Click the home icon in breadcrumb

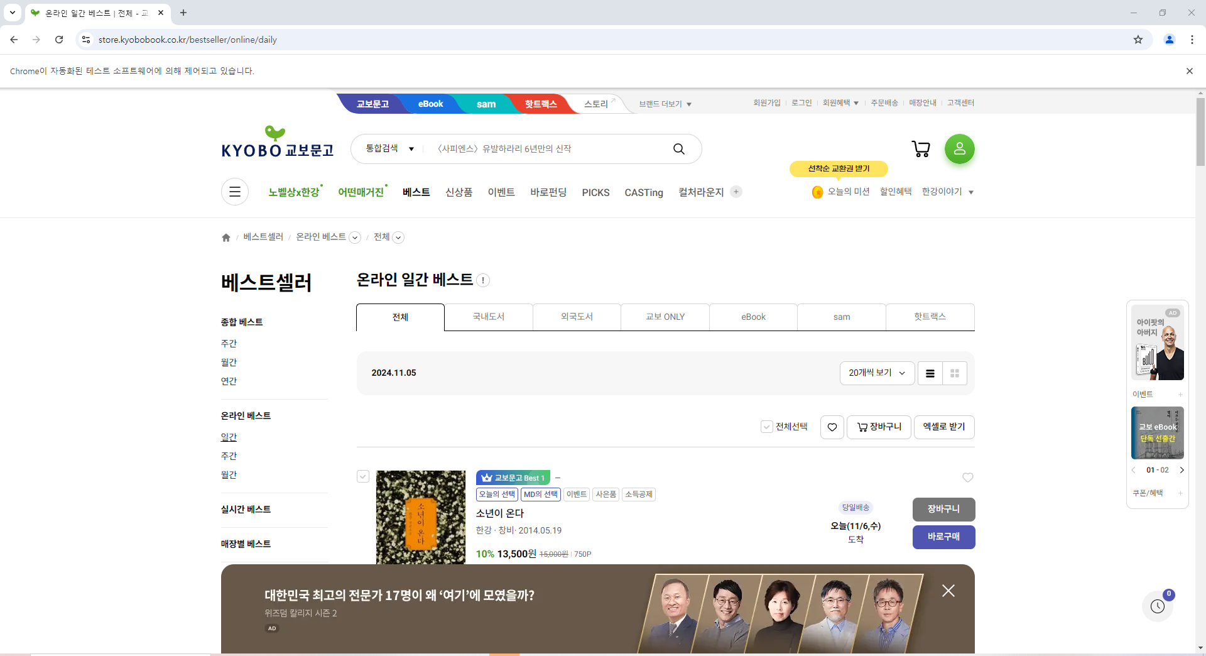click(226, 238)
